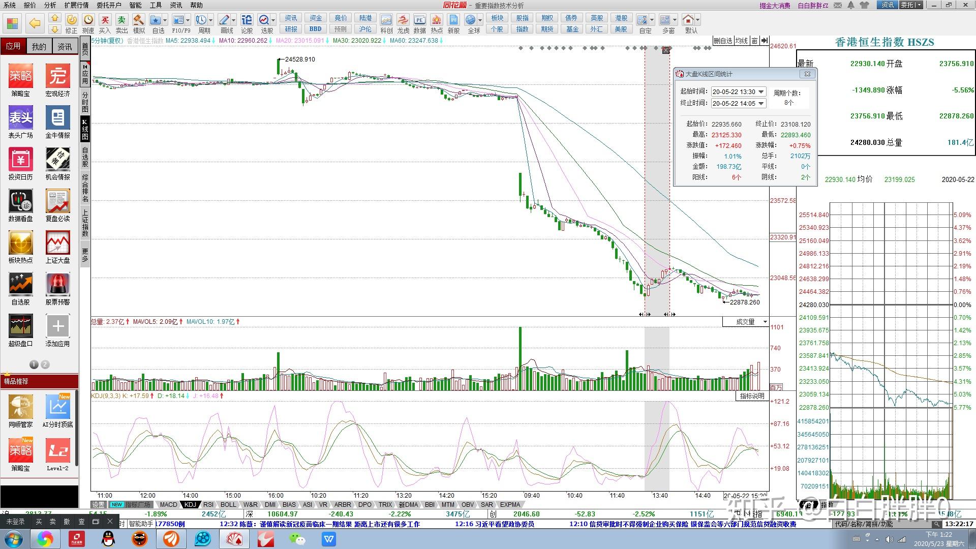Expand the 自选 folder dropdown arrow

pyautogui.click(x=165, y=20)
